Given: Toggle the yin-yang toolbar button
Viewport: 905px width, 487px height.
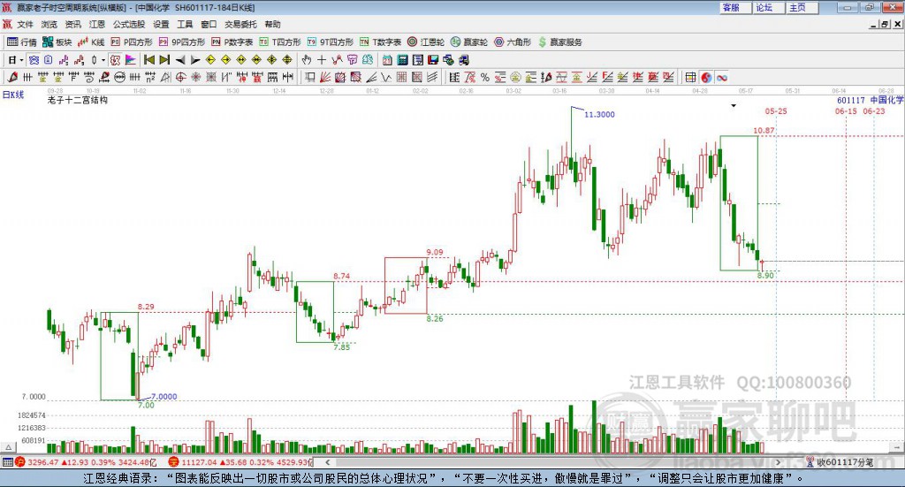Looking at the screenshot, I should pos(706,77).
